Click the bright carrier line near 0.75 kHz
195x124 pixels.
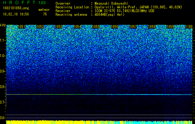click(x=99, y=95)
